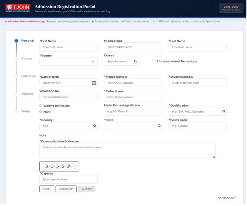Click the Send OTP button
247x206 pixels.
[x=66, y=189]
